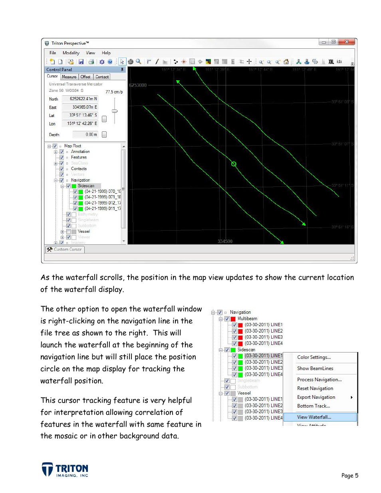Click the vertical scale slider handle
Screen dimensions: 381x493
tap(115, 111)
